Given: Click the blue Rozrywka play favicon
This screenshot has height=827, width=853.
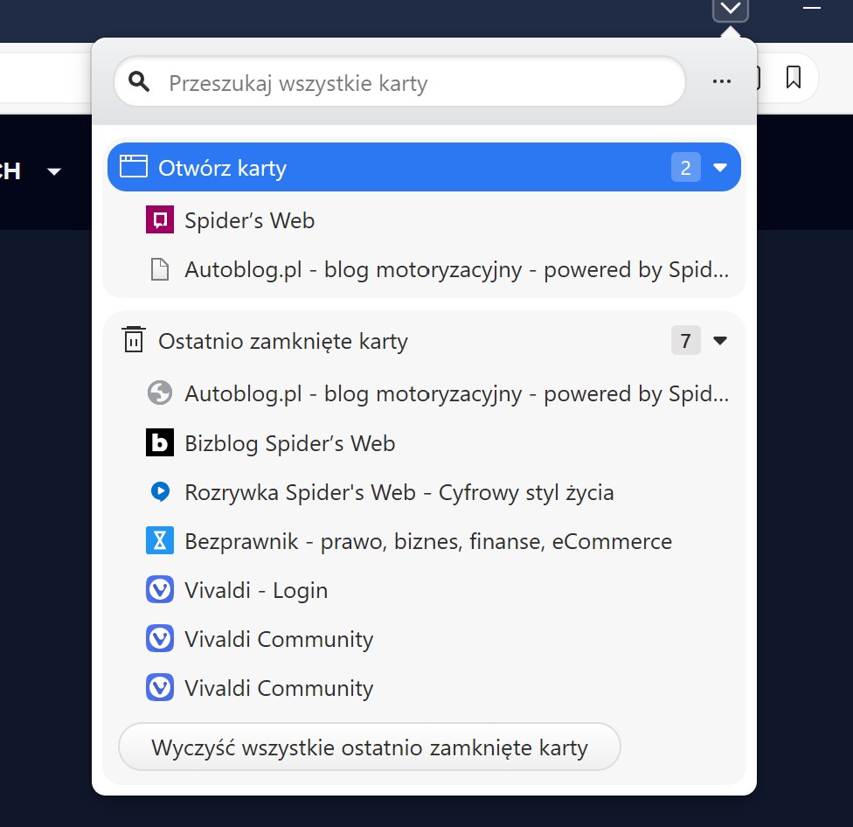Looking at the screenshot, I should click(160, 491).
